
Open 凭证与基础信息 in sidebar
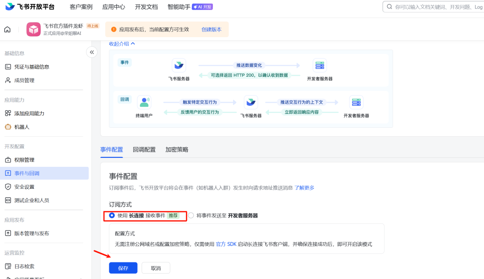(x=31, y=67)
